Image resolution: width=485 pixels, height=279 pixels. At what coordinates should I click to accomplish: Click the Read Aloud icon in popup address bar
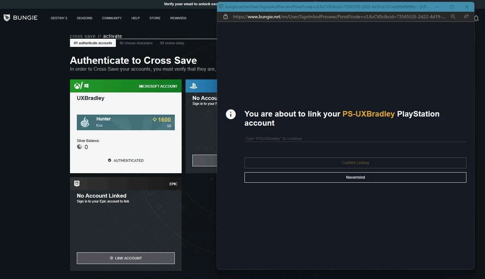tap(466, 17)
